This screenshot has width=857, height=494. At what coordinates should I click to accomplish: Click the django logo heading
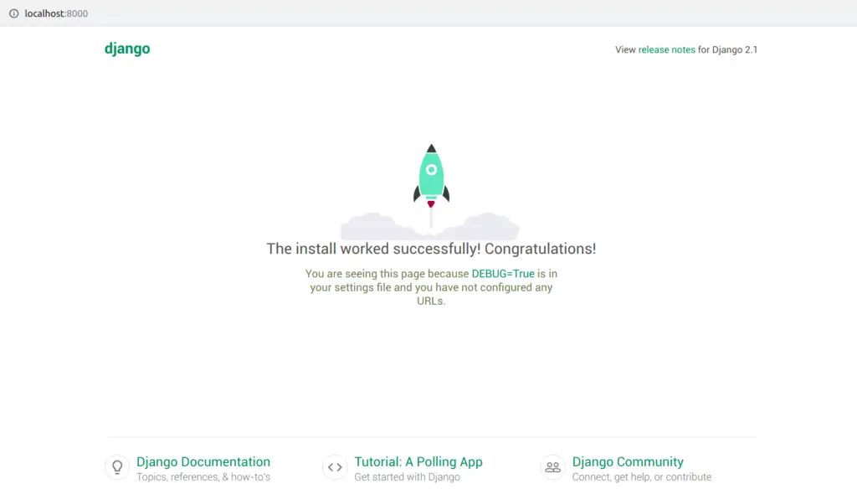pyautogui.click(x=127, y=49)
